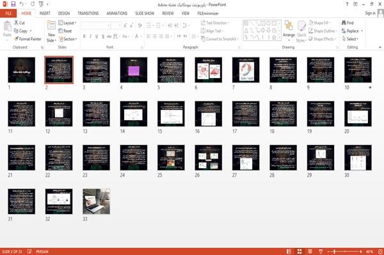Open the font size combo box

click(x=116, y=26)
